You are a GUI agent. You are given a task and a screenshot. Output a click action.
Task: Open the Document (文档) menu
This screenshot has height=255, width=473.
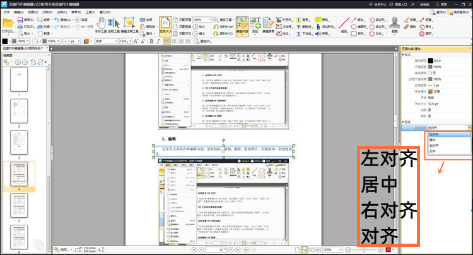point(47,12)
